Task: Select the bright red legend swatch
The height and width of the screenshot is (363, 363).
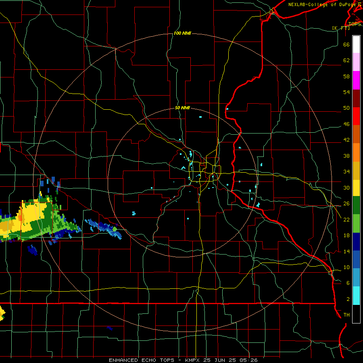Action: coord(356,116)
